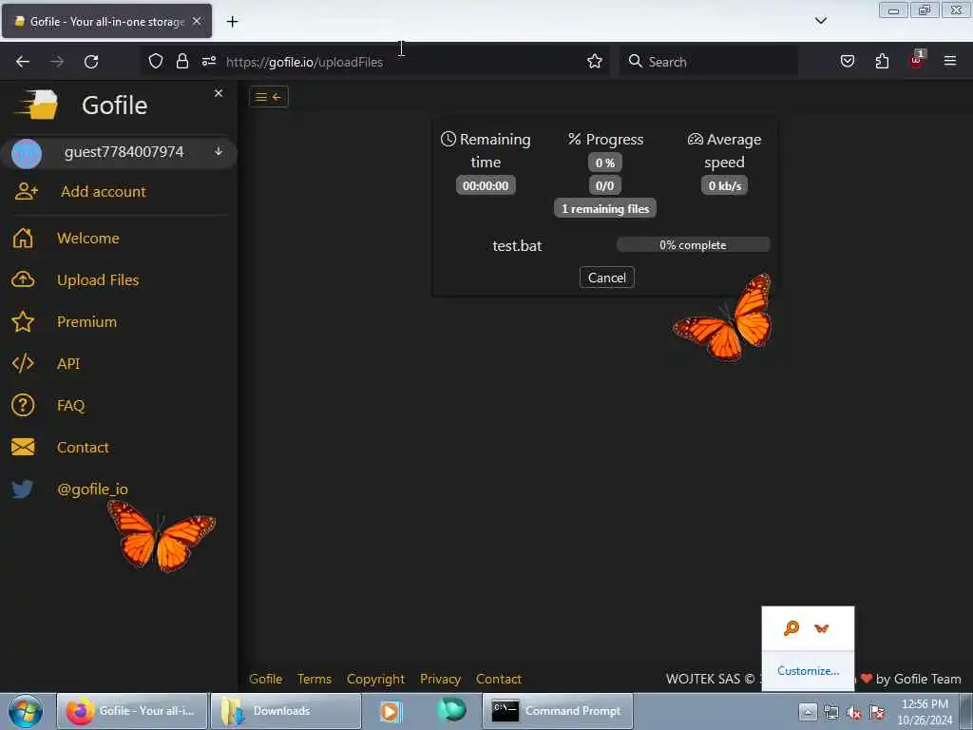Expand the guest7784007974 account dropdown arrow
Image resolution: width=973 pixels, height=730 pixels.
(x=219, y=151)
